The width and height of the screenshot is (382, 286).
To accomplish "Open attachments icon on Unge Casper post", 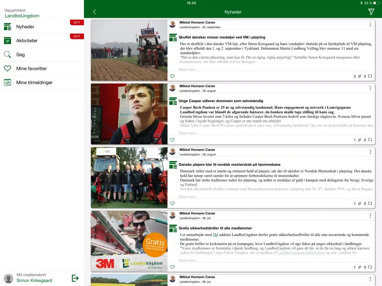I will [x=359, y=140].
